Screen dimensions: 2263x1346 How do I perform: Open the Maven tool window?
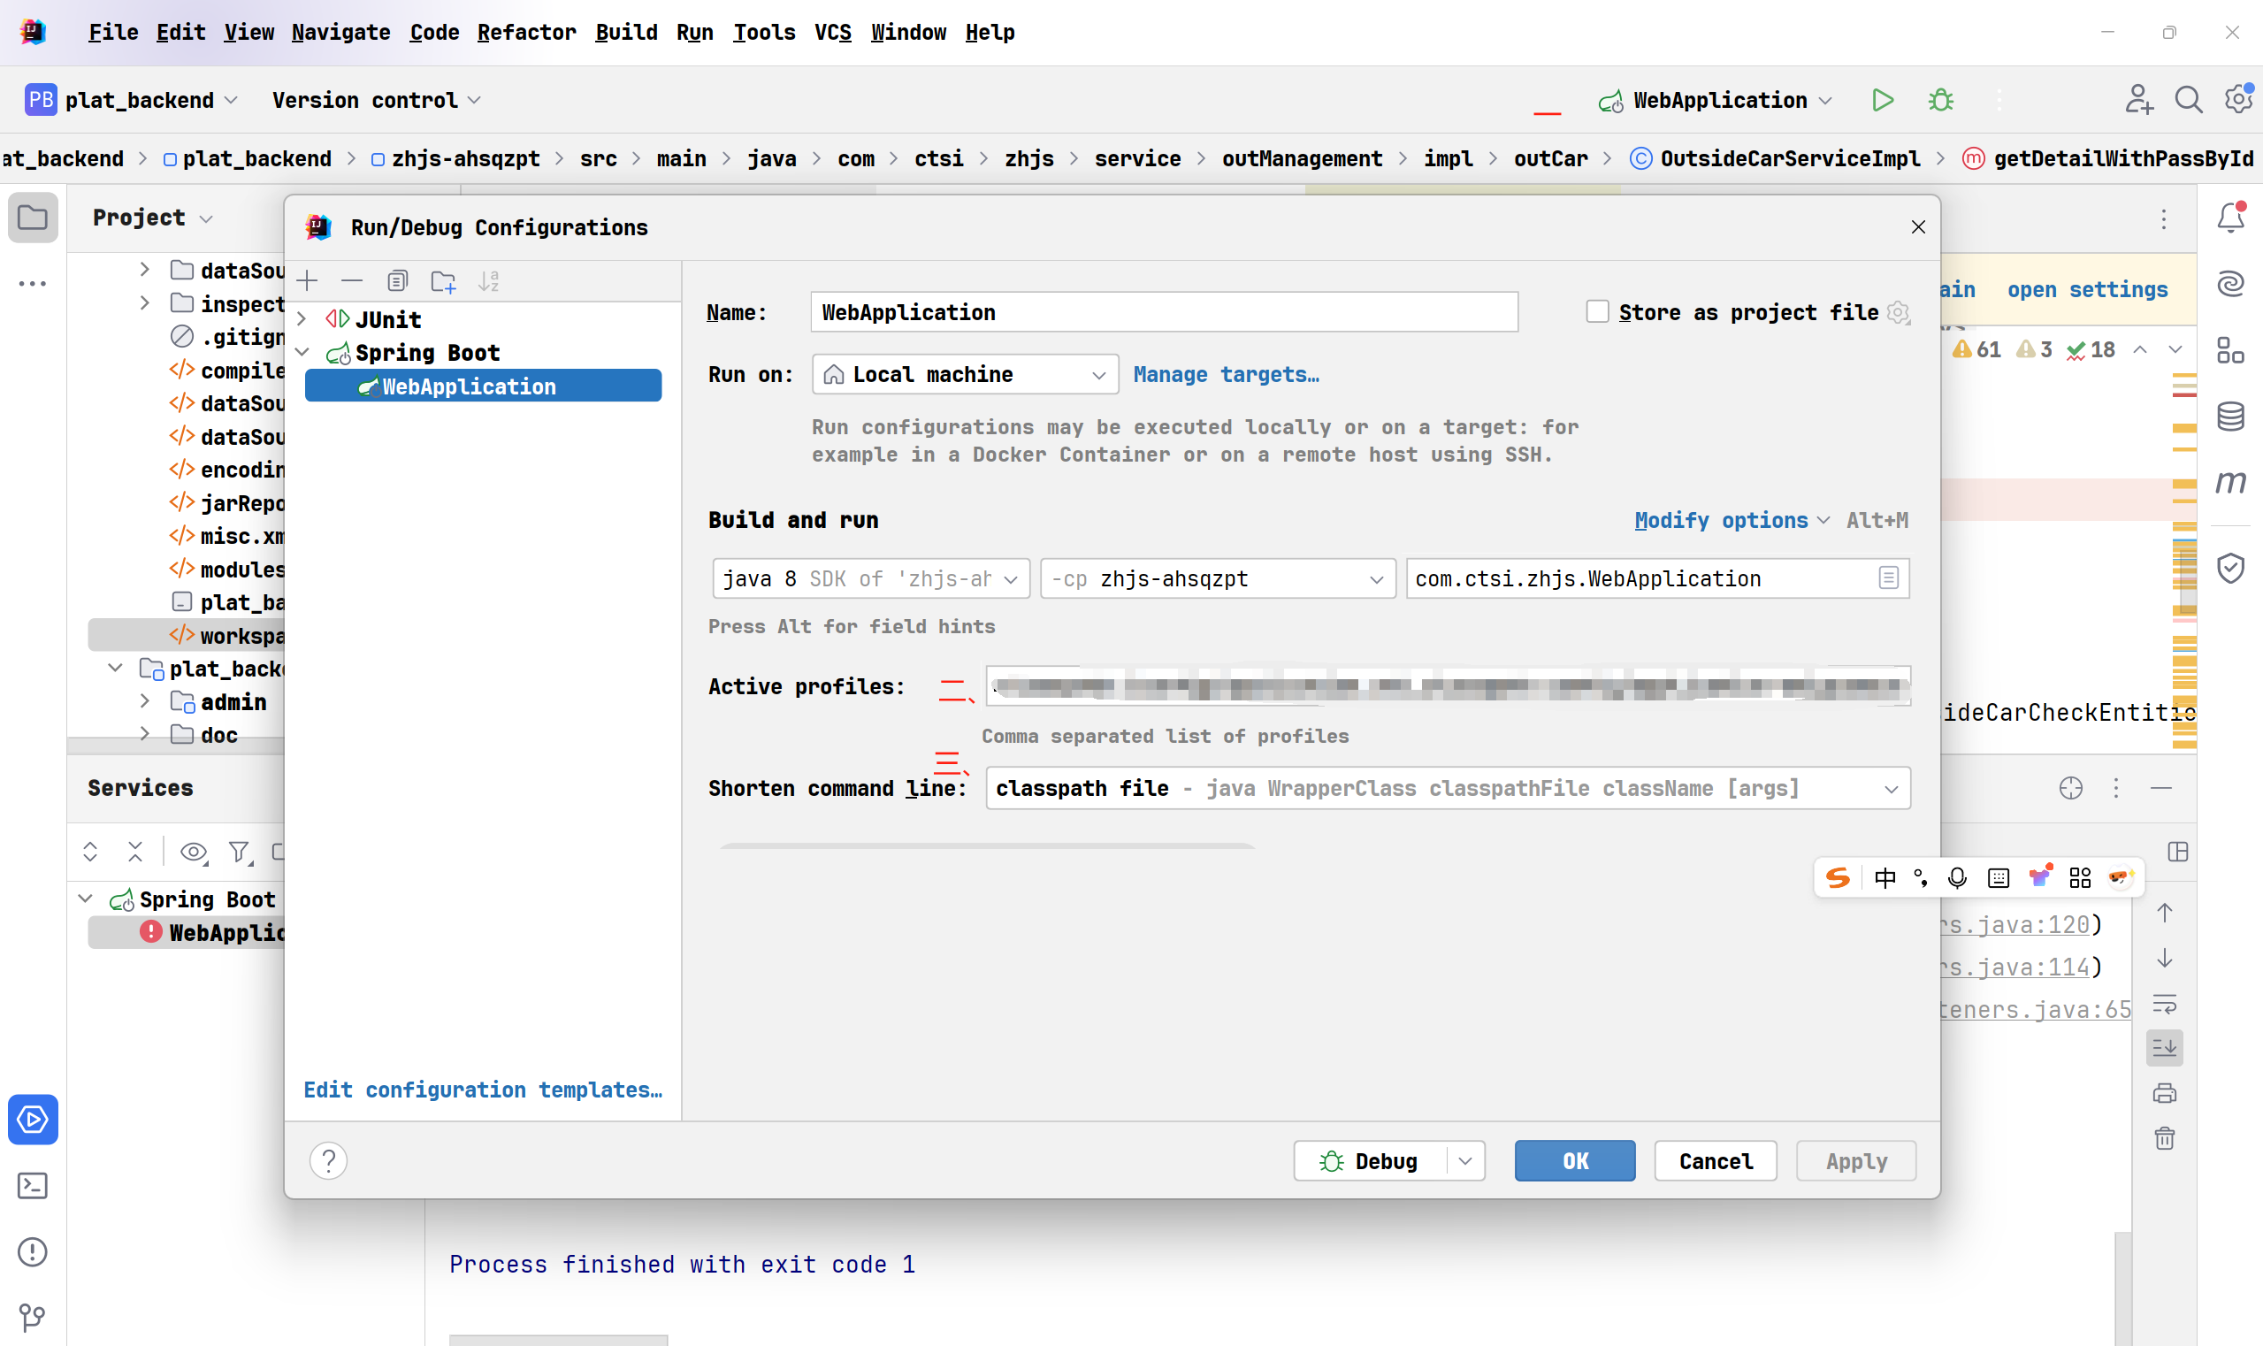(x=2230, y=483)
